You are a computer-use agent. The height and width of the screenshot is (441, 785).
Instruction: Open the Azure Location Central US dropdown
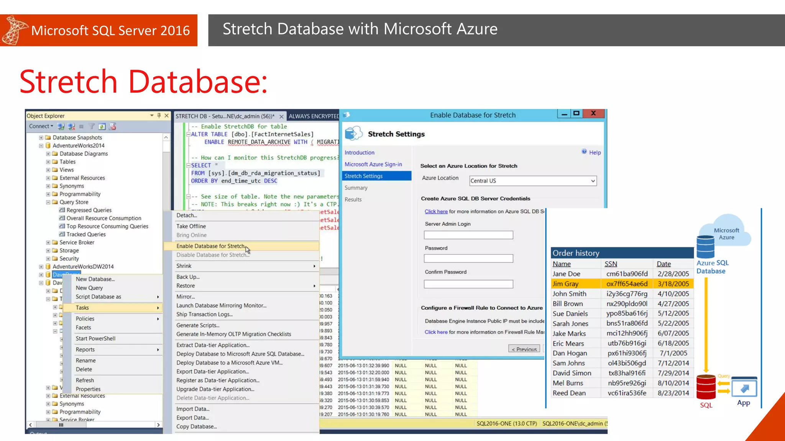[533, 181]
